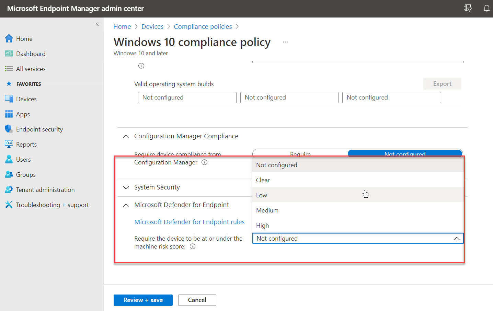Click the Tenant administration gear icon
The height and width of the screenshot is (311, 493).
click(9, 189)
